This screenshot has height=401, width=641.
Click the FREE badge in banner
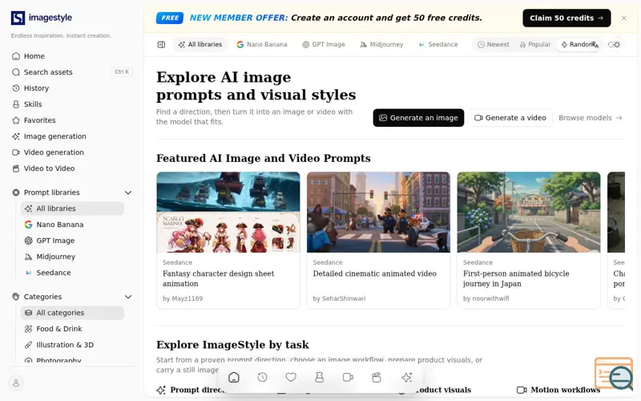pos(170,18)
